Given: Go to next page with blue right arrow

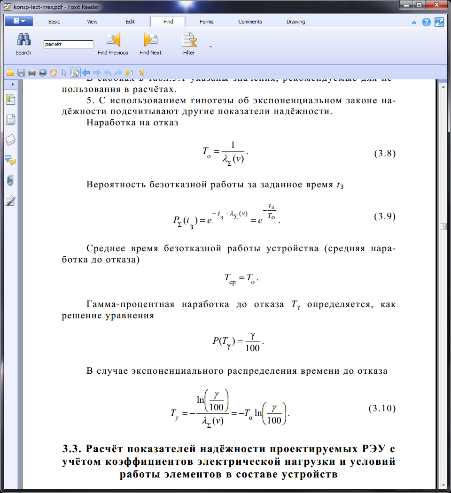Looking at the screenshot, I should point(97,73).
